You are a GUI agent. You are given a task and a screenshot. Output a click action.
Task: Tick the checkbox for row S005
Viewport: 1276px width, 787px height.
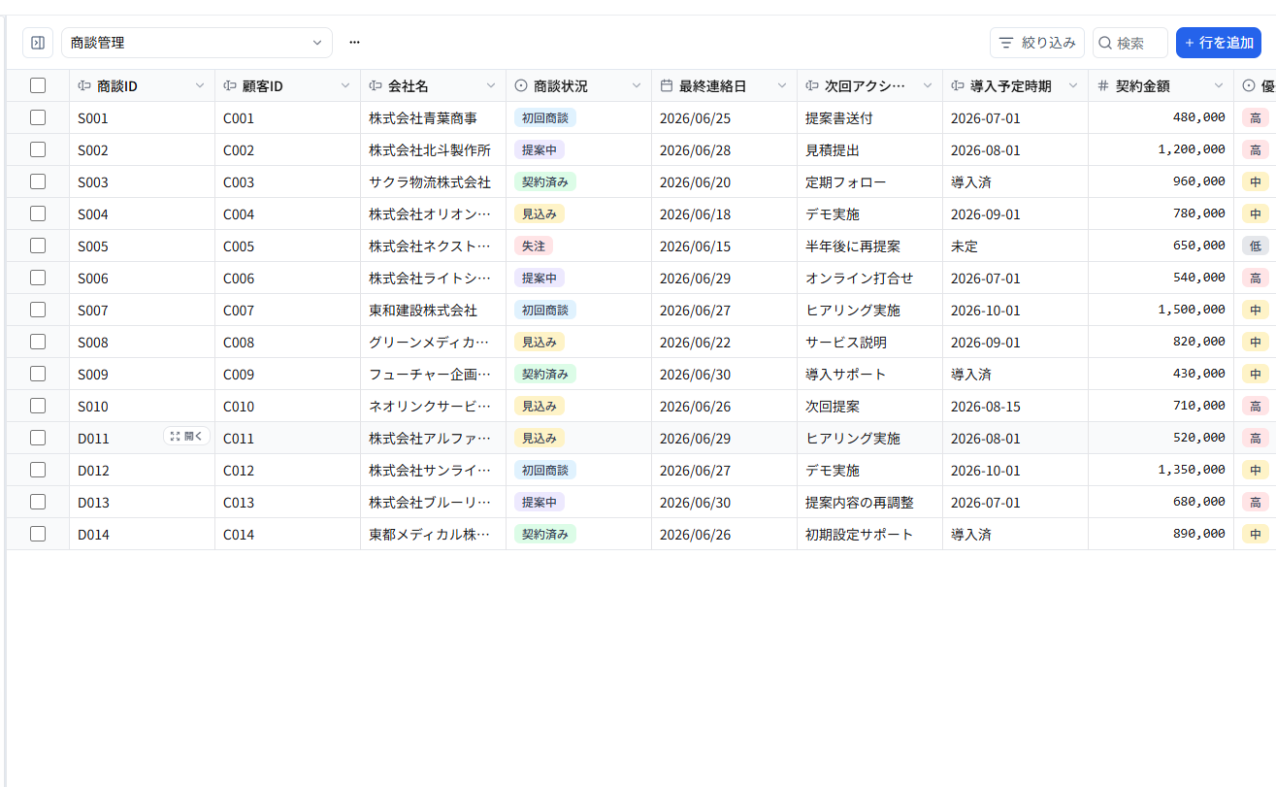pyautogui.click(x=38, y=246)
